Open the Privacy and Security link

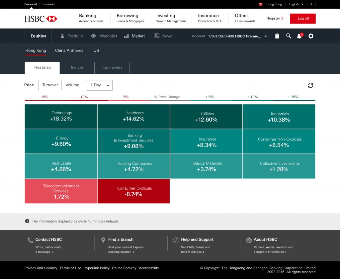pos(41,268)
